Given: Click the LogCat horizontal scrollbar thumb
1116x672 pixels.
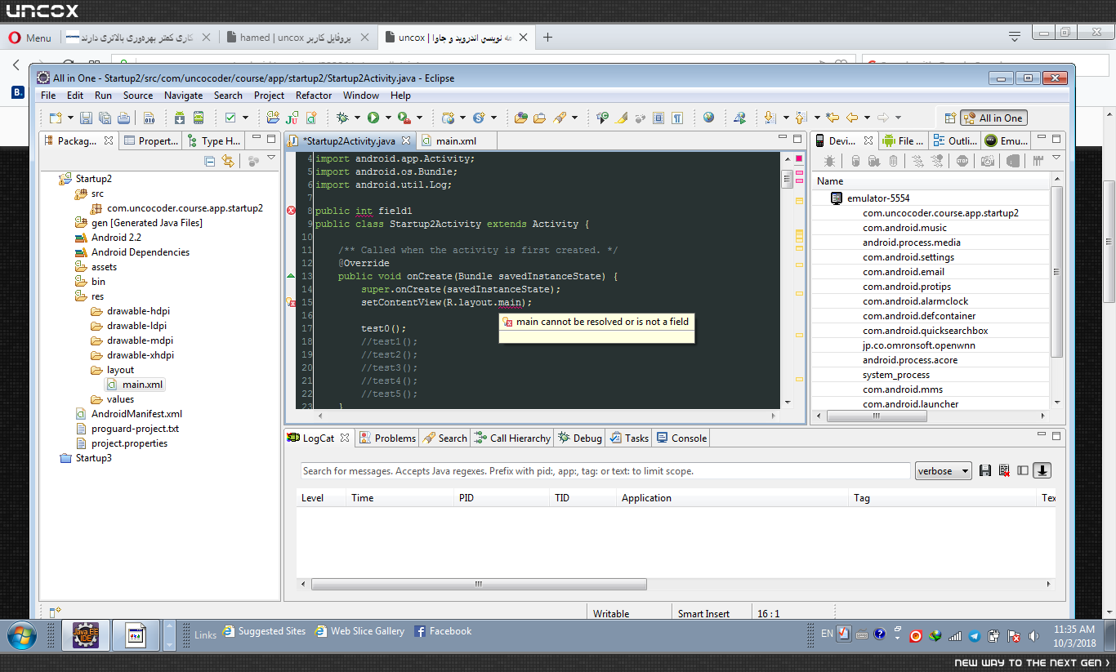Looking at the screenshot, I should [x=479, y=585].
